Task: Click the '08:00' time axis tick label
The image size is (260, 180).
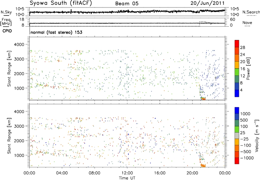Action: pos(95,173)
